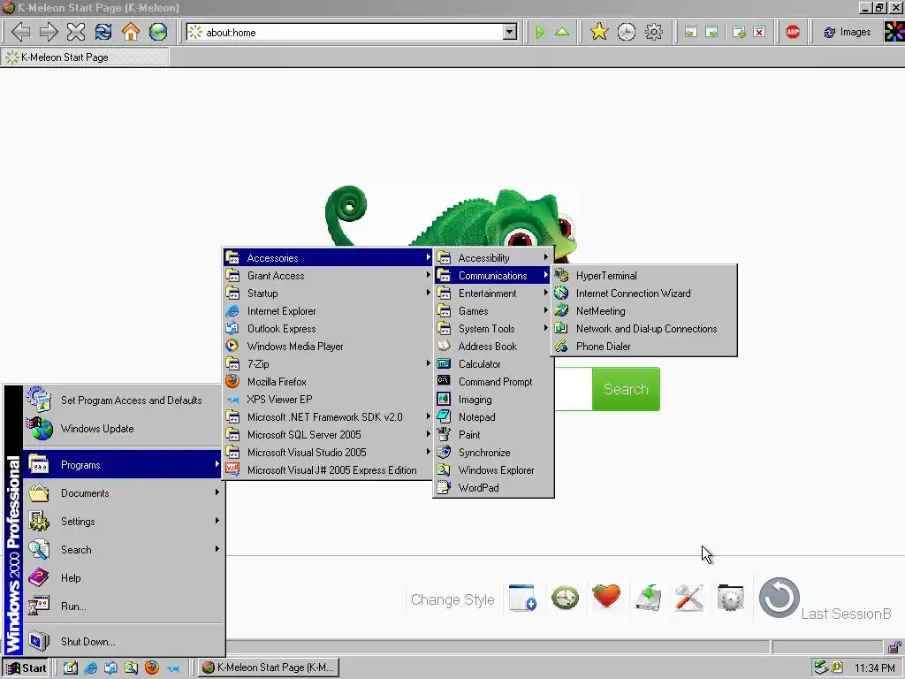The image size is (905, 679).
Task: Go back with the Back arrow button
Action: [x=21, y=32]
